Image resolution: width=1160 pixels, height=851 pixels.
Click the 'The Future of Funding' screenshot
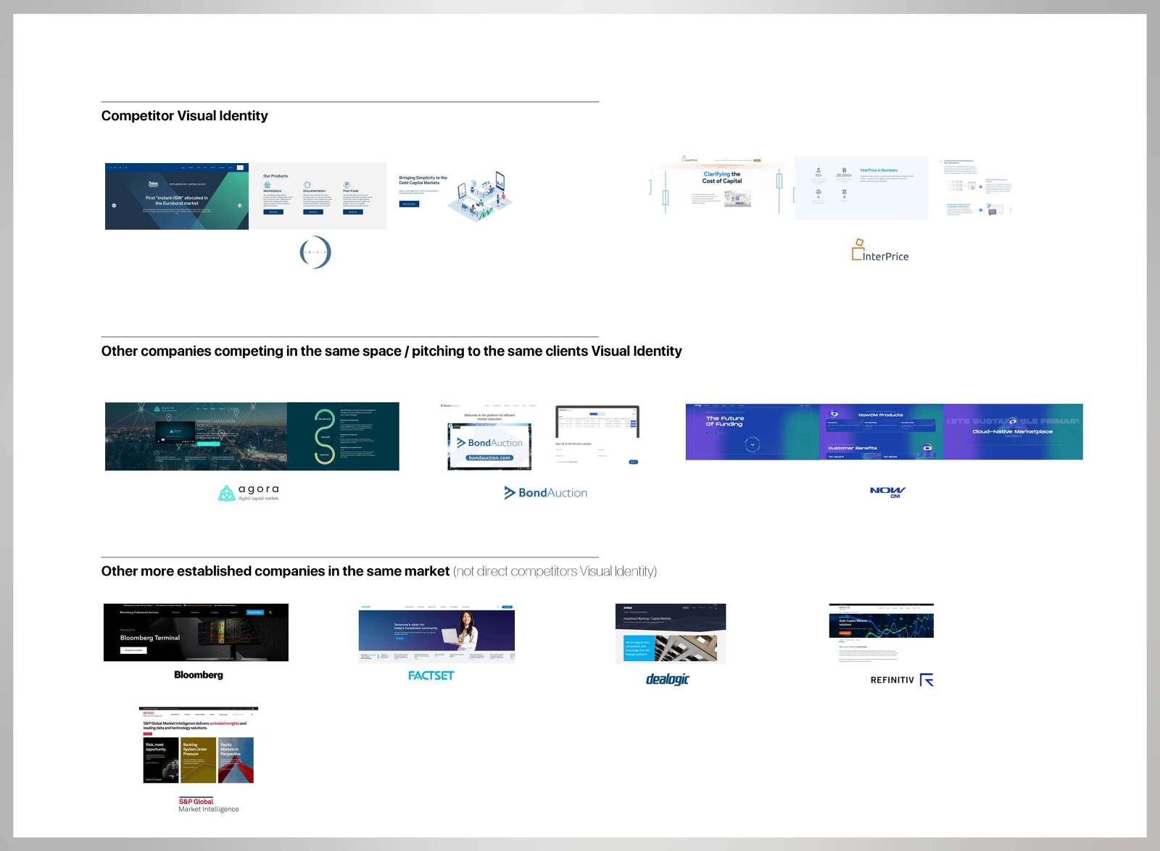coord(752,432)
